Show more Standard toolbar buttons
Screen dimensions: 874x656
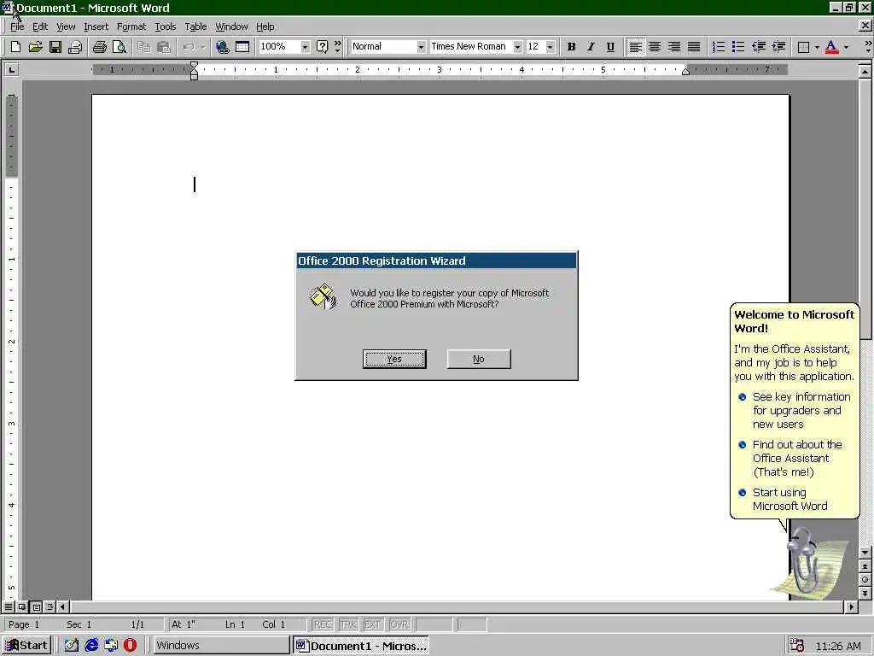click(x=337, y=47)
